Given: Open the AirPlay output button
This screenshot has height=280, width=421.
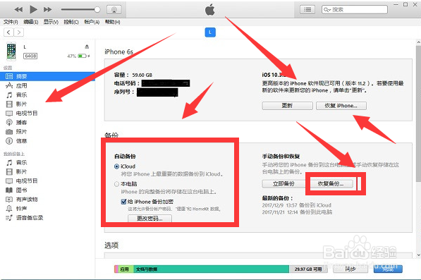Looking at the screenshot, I should click(114, 10).
